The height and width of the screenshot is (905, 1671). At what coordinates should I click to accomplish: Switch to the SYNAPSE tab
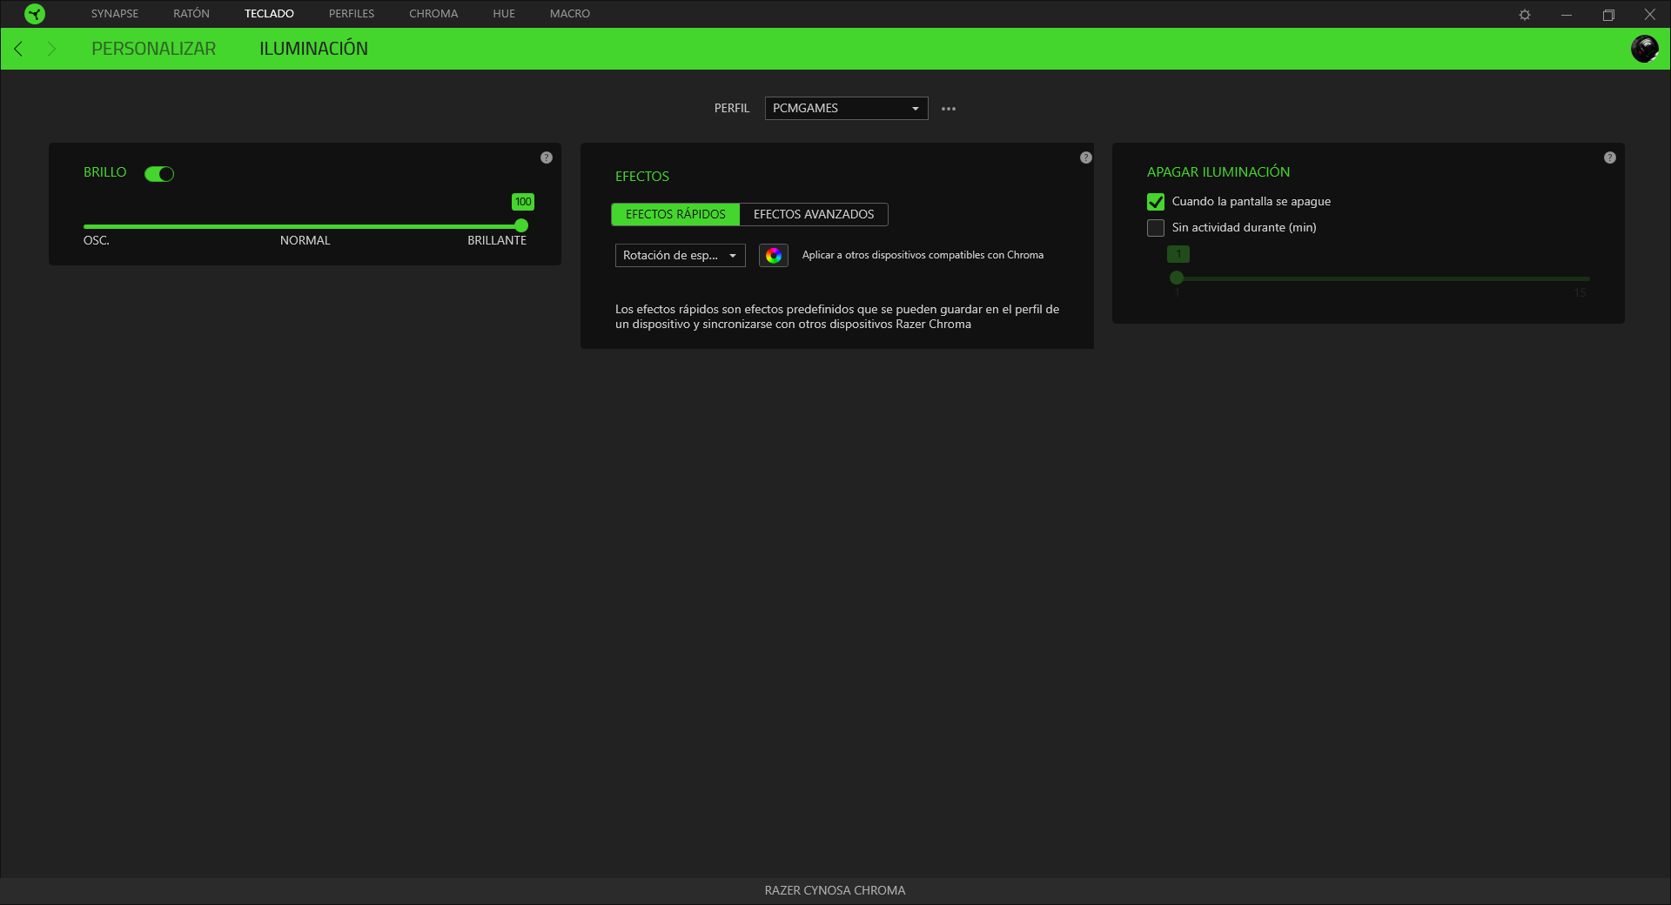click(115, 14)
